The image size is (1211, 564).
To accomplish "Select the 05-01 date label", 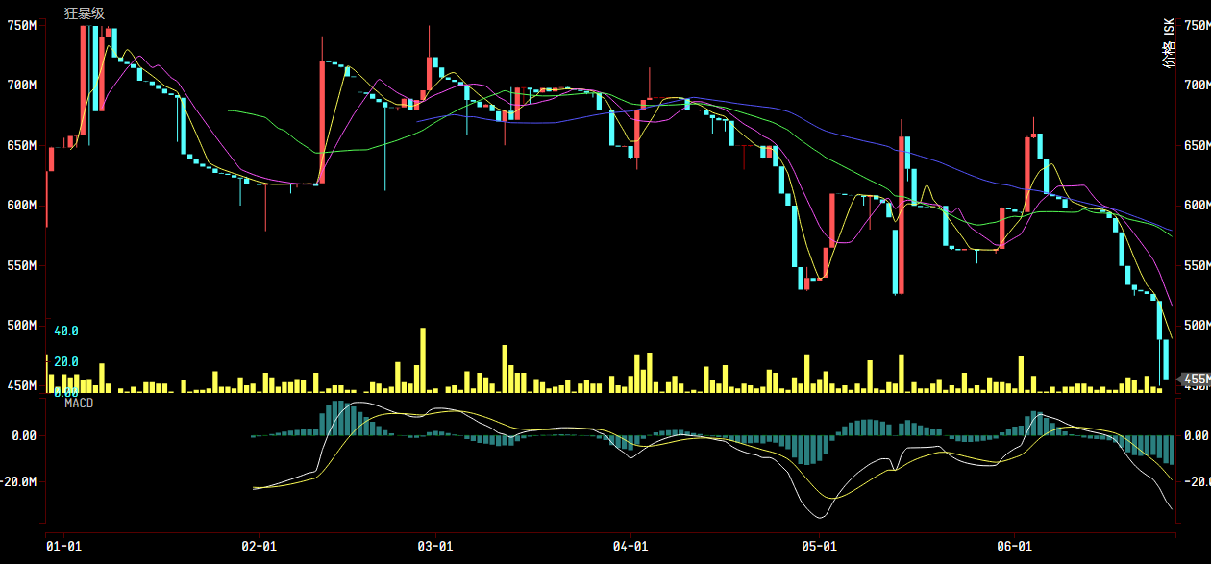I will click(818, 546).
